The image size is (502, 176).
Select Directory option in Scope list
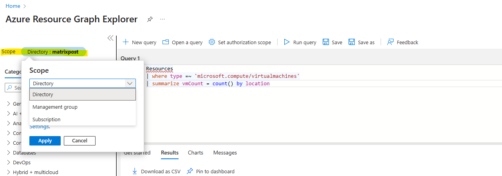click(x=83, y=94)
